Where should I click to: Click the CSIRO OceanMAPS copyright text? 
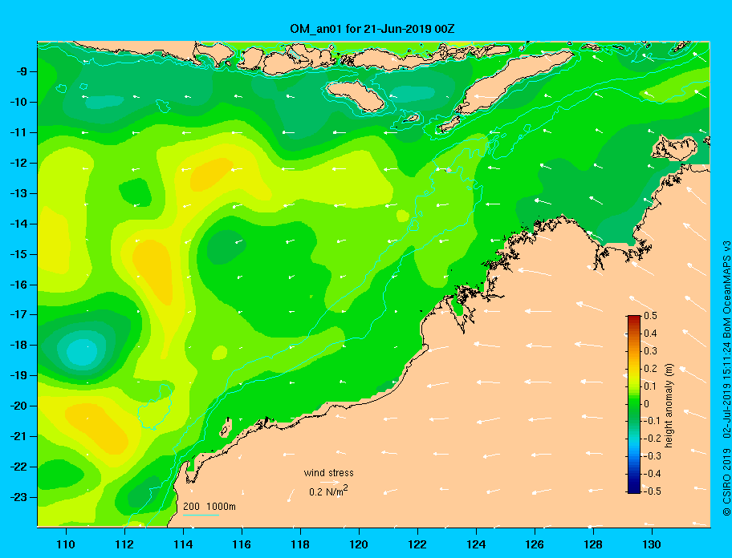(x=726, y=378)
